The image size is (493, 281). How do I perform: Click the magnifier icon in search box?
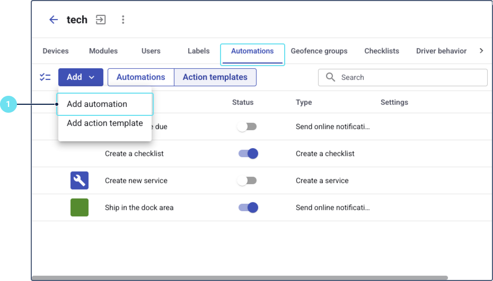pyautogui.click(x=331, y=77)
